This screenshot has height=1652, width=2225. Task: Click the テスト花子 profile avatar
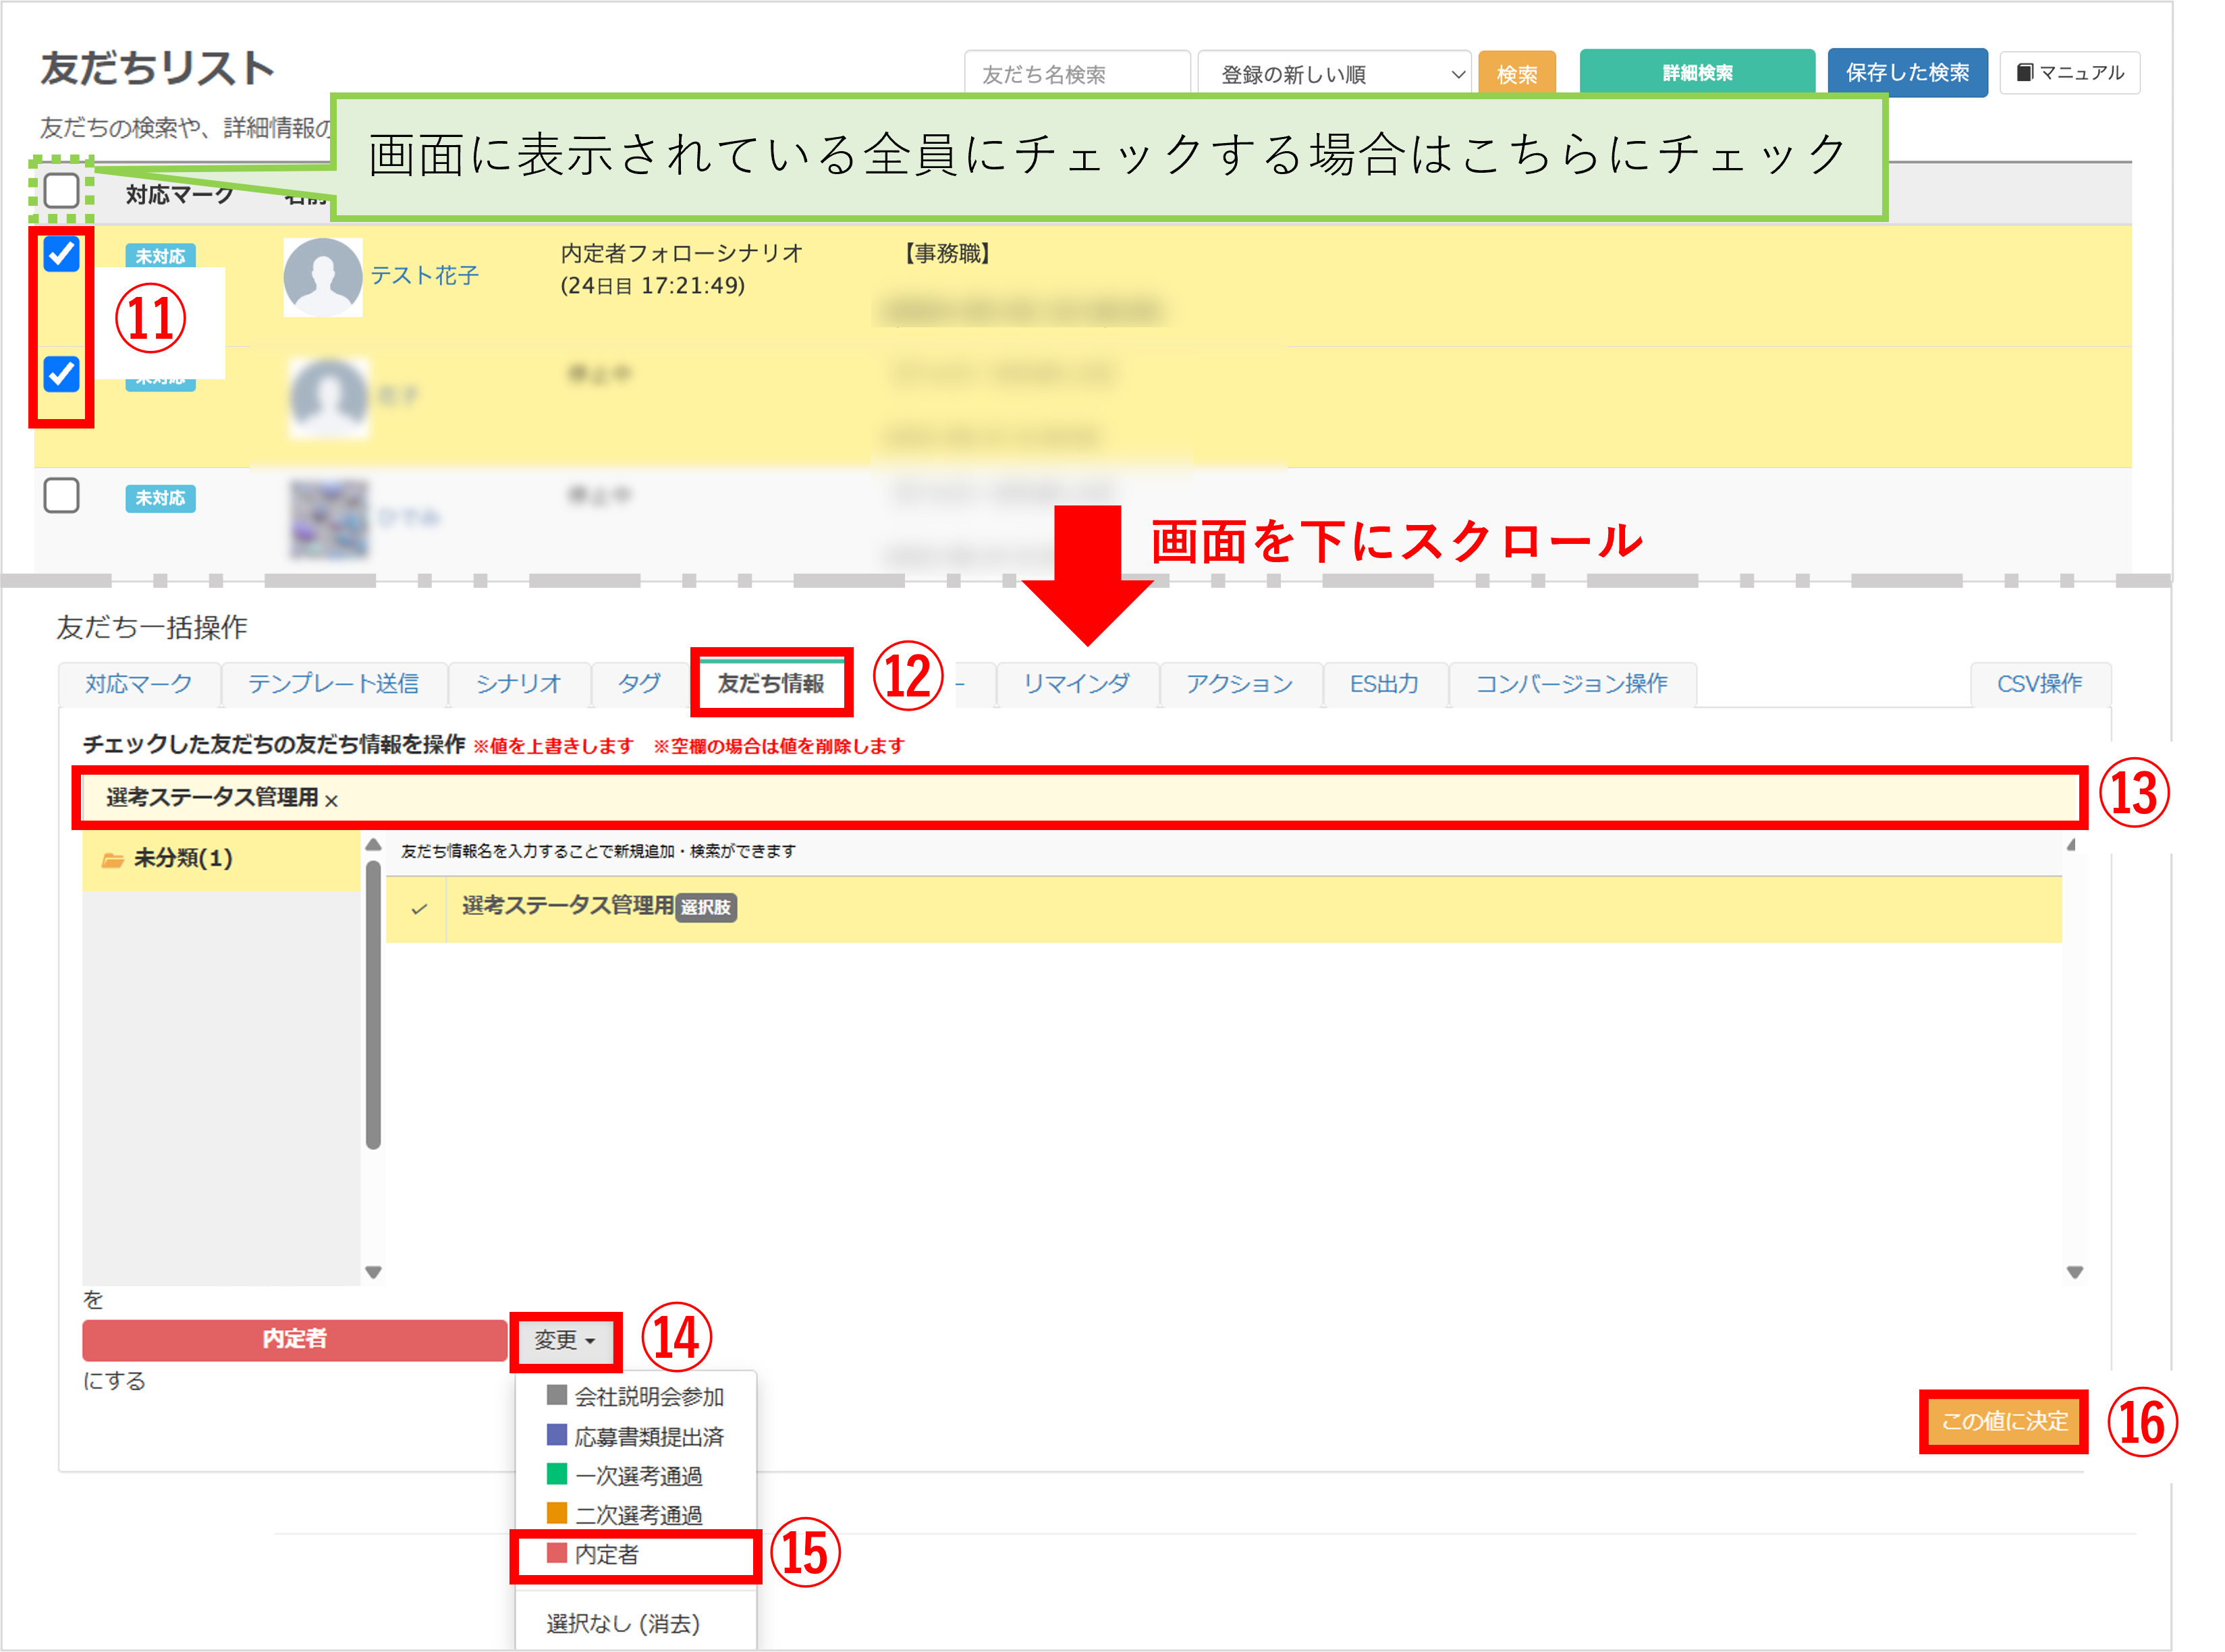(322, 277)
